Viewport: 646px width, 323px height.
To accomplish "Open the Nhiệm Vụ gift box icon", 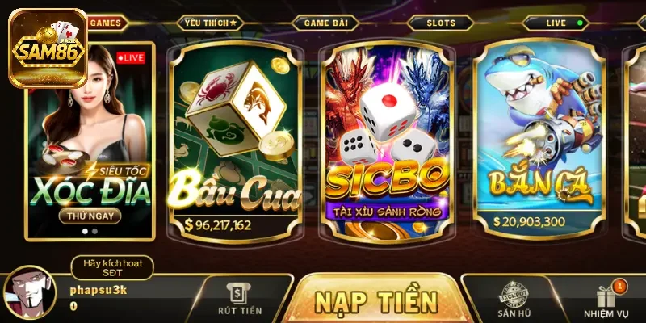I will [606, 296].
